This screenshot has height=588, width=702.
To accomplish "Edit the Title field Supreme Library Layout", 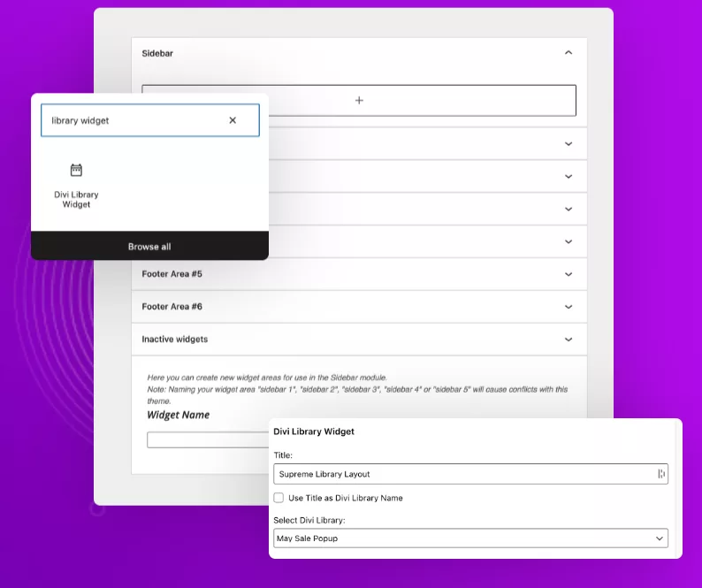I will 470,474.
